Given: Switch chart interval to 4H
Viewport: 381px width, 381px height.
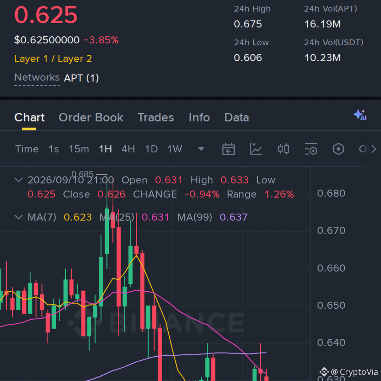Looking at the screenshot, I should [x=128, y=149].
